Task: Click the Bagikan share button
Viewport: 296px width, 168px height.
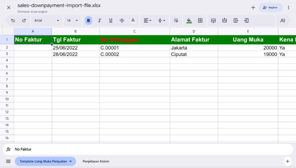Action: click(x=271, y=7)
